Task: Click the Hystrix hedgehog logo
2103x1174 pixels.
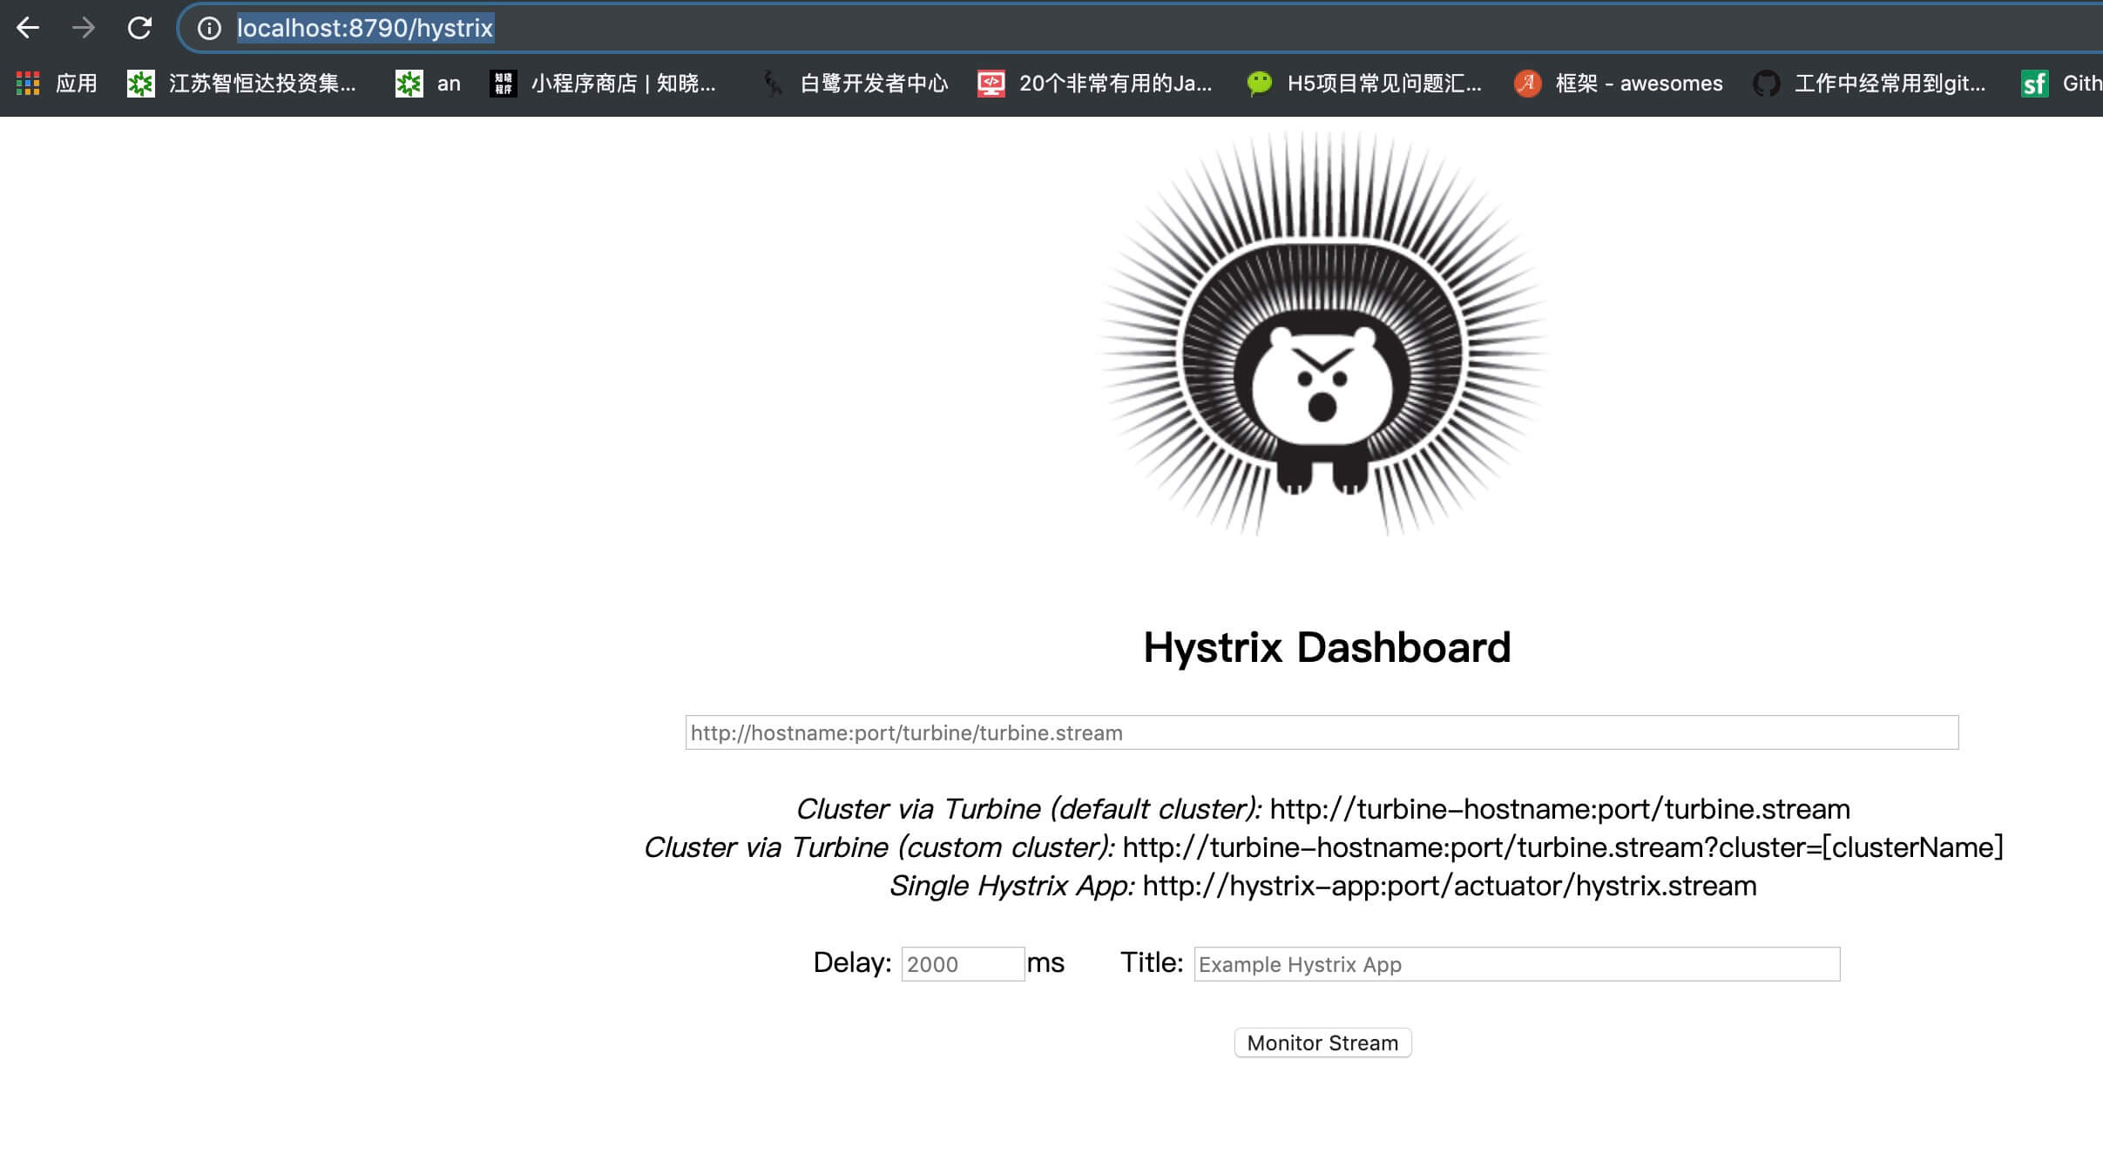Action: pos(1322,334)
